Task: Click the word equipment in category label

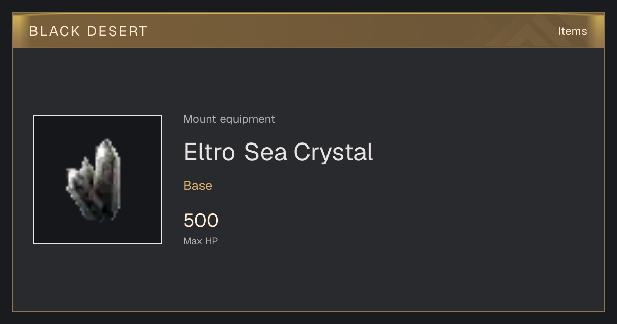Action: coord(247,120)
